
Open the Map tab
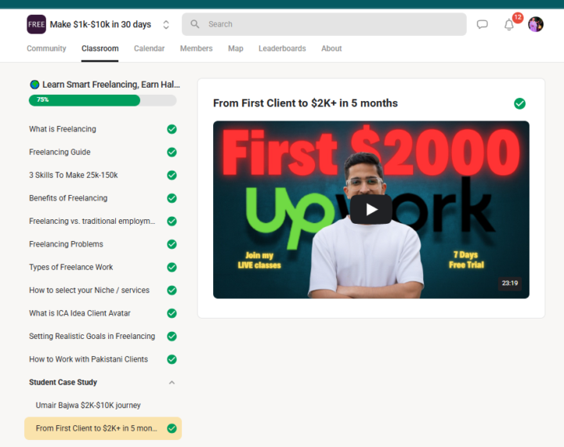[x=236, y=49]
